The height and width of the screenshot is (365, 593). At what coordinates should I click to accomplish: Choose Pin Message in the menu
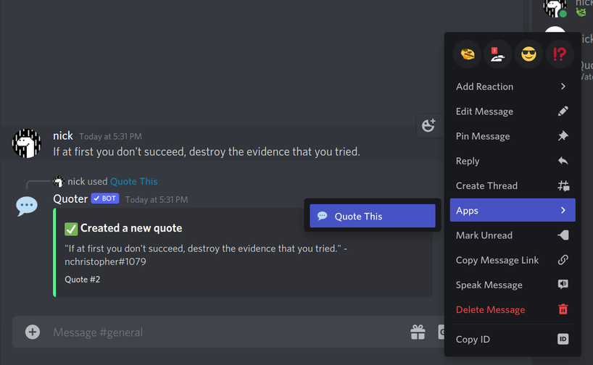tap(513, 136)
